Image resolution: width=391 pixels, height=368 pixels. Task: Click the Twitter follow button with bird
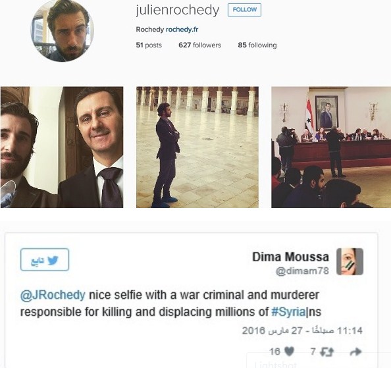45,259
